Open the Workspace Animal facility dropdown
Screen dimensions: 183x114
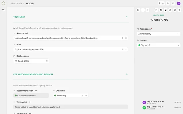159,34
